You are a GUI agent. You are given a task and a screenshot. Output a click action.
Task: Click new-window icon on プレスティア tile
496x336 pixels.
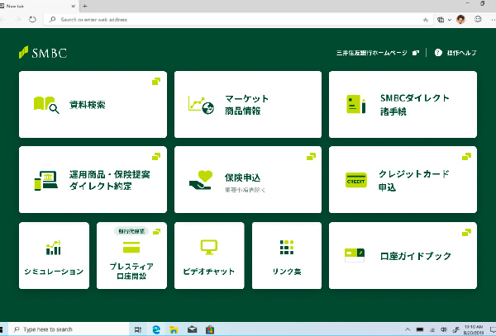pyautogui.click(x=156, y=232)
